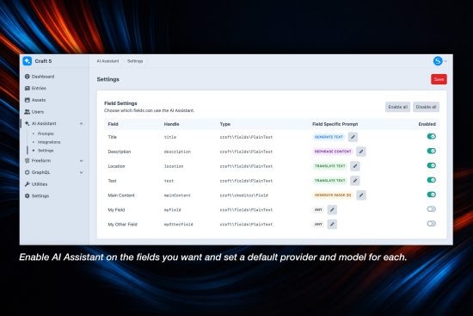Viewport: 473px width, 316px height.
Task: Click the 'myOtherField' handle cell
Action: 178,225
